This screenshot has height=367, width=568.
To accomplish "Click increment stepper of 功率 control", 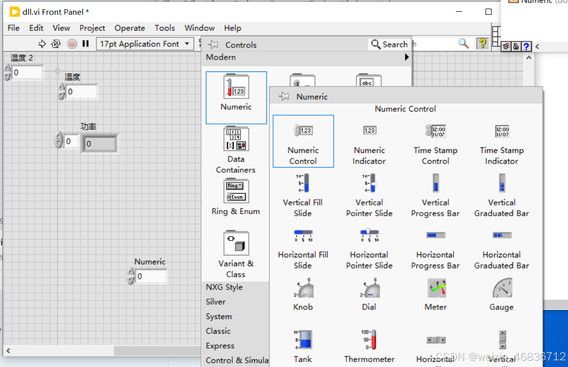I will [59, 136].
